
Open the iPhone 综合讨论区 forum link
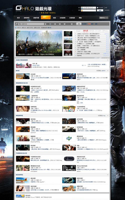(82, 166)
